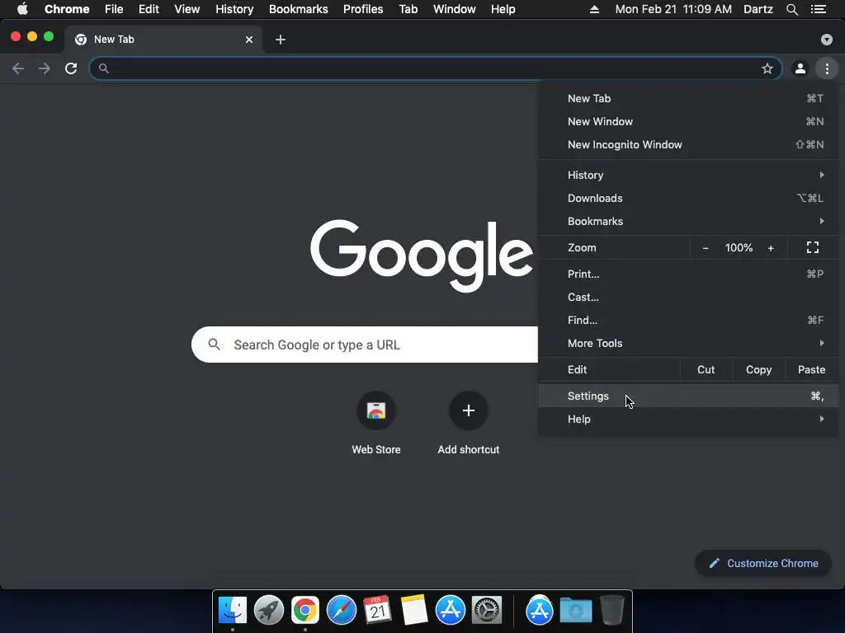Open the Trash in the dock

[x=611, y=611]
